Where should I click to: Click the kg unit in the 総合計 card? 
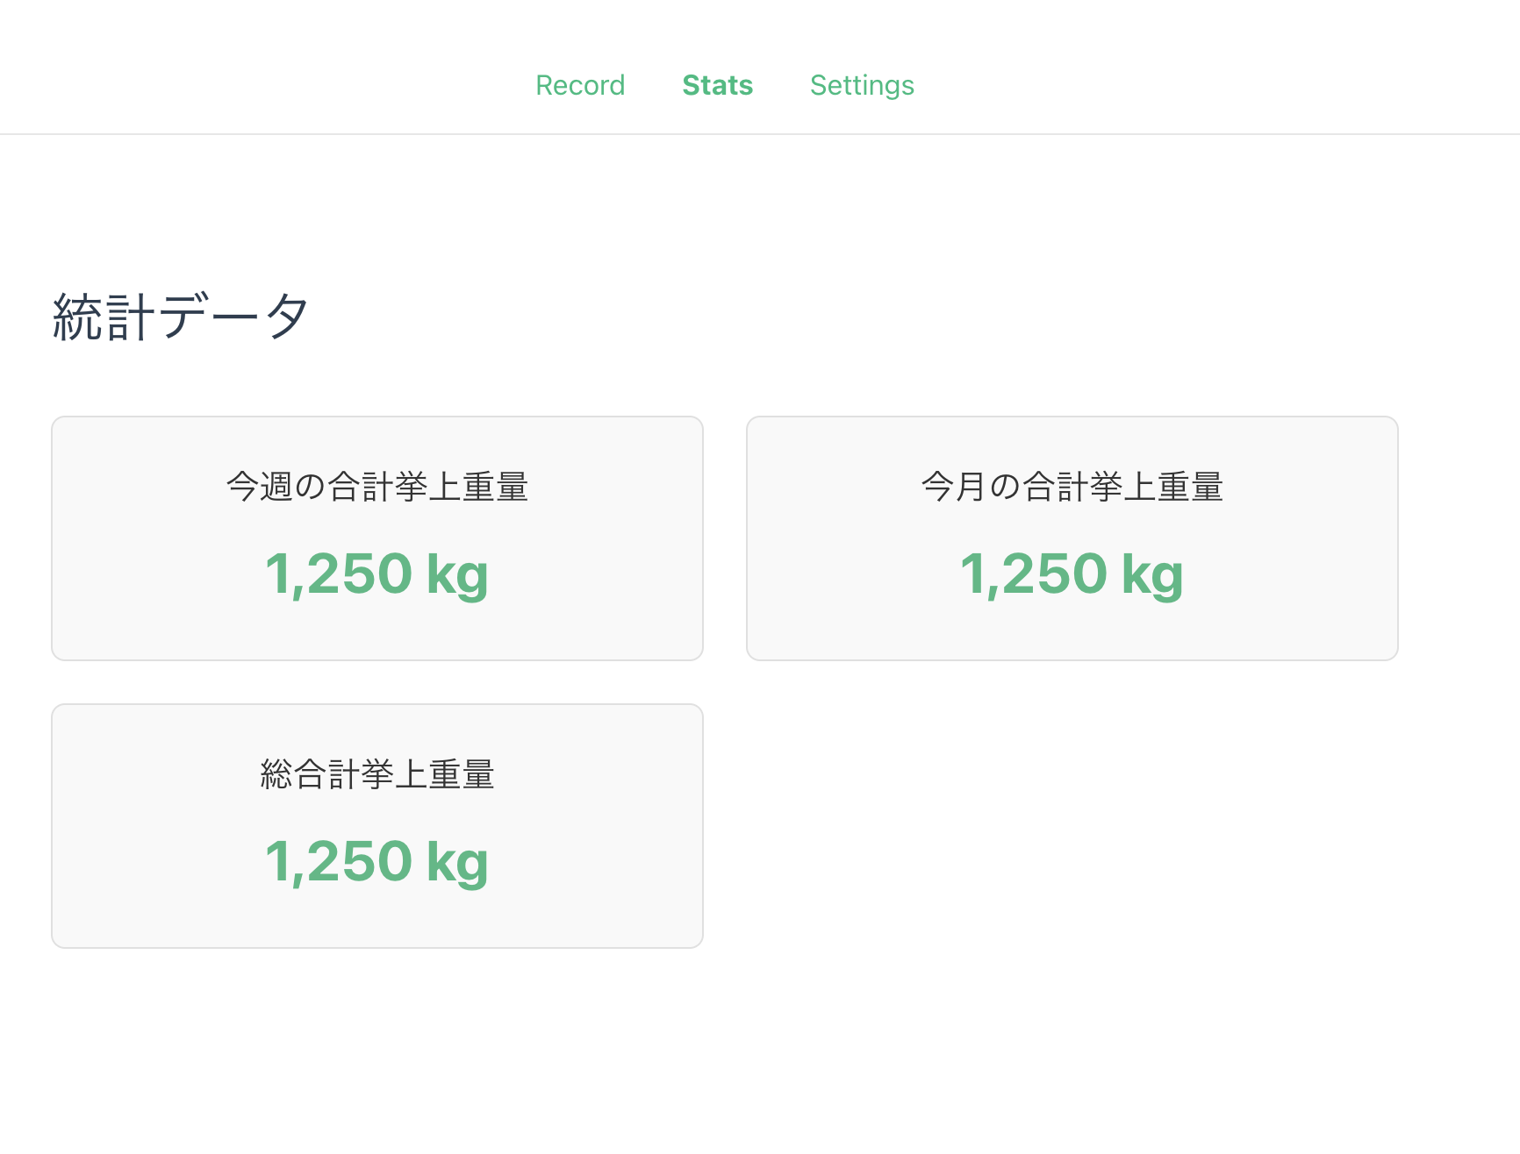457,864
